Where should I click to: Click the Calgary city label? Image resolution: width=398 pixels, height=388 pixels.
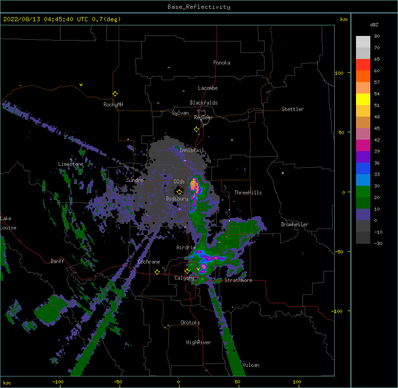(x=184, y=278)
